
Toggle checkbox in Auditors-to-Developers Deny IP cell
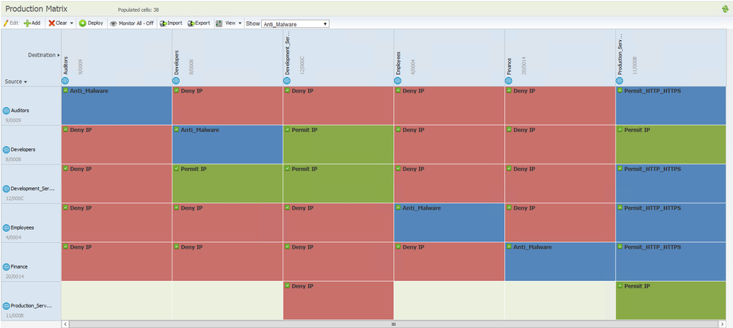[x=177, y=91]
